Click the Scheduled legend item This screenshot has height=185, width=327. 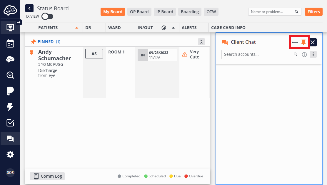[x=155, y=176]
